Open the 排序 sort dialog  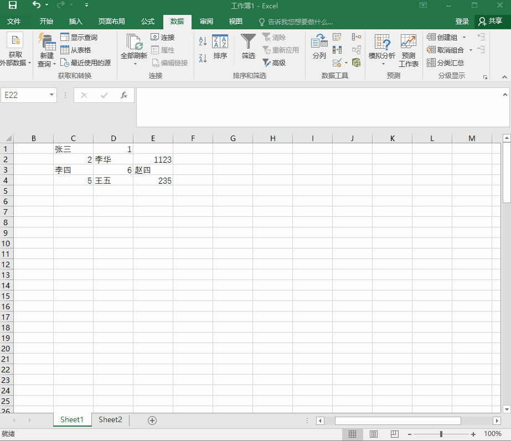220,46
